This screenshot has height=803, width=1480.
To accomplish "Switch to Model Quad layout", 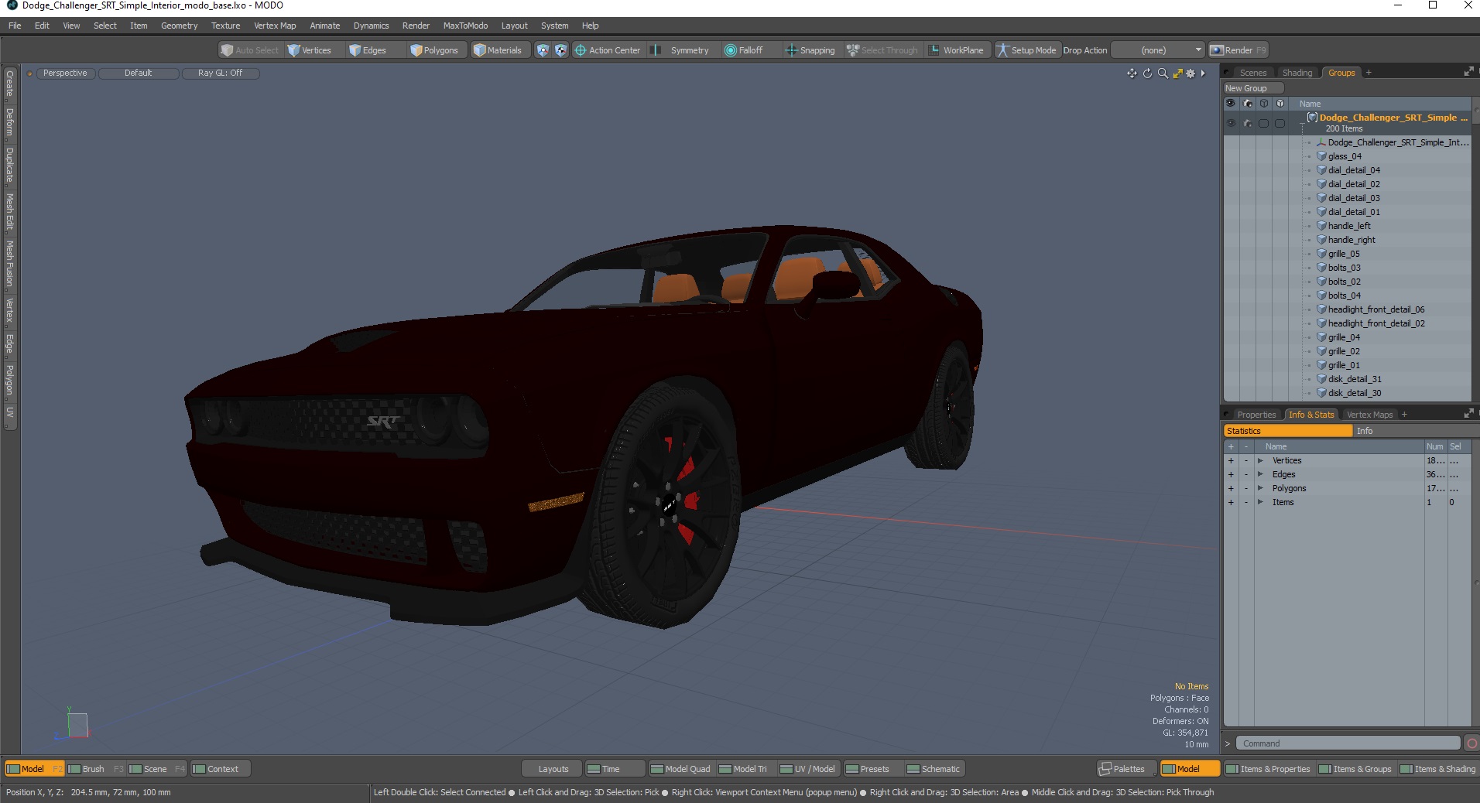I will point(681,769).
